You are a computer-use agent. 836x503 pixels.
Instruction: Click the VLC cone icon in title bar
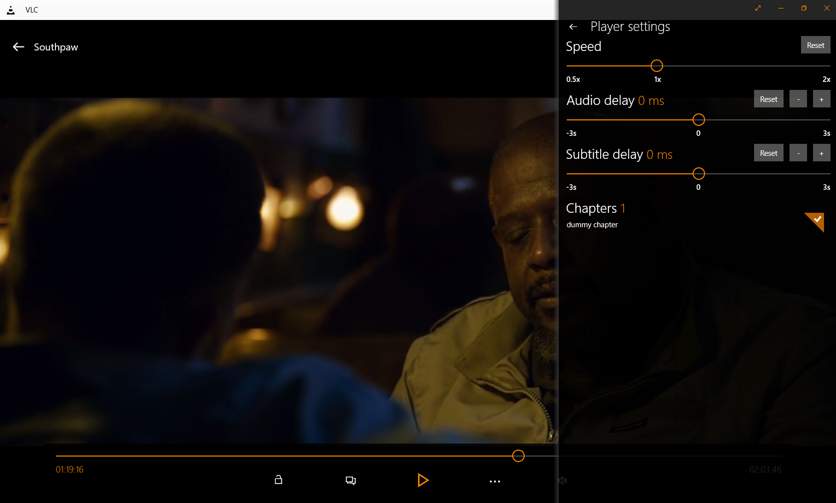point(10,10)
